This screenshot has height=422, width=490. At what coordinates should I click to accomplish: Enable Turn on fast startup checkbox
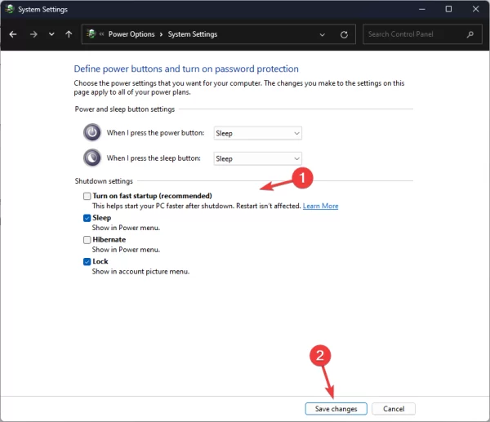click(87, 196)
